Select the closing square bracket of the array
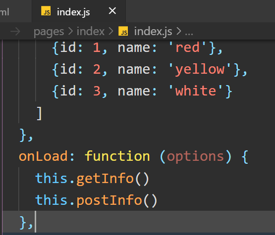The image size is (275, 235). tap(39, 113)
